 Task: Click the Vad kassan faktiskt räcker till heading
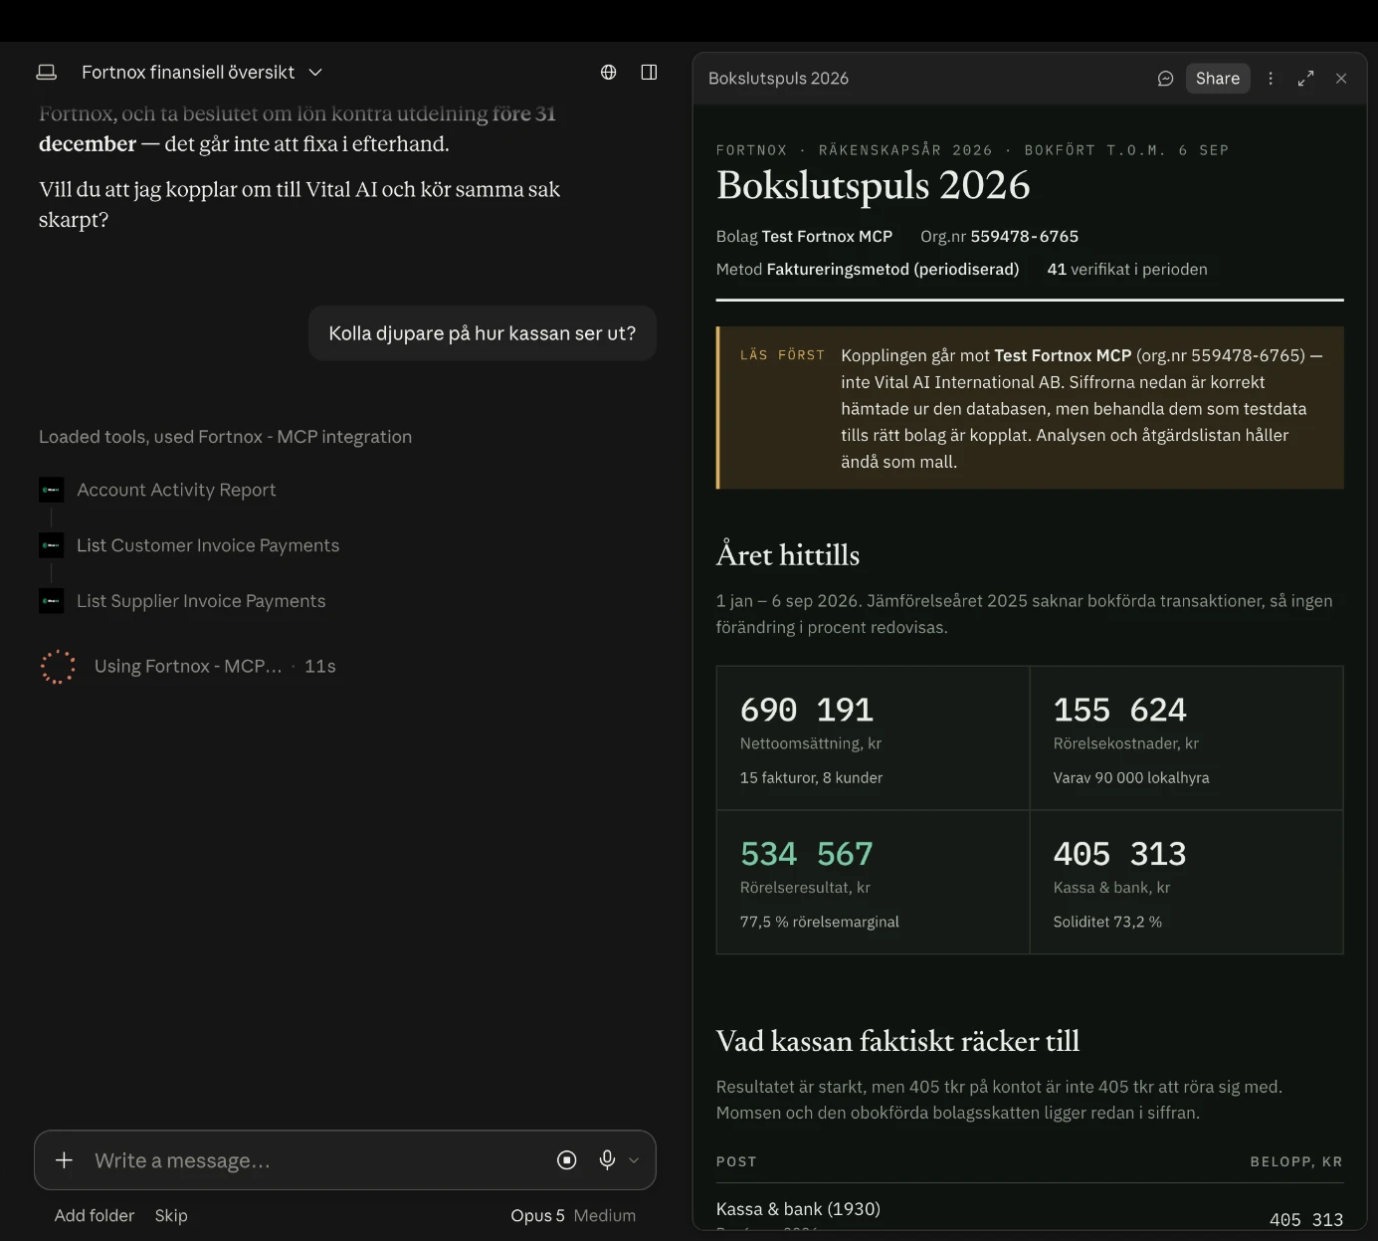897,1041
